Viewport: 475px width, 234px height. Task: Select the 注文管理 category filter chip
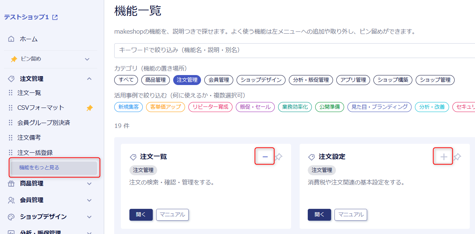pos(187,80)
